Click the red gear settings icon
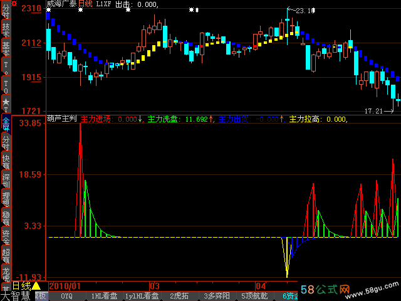Image resolution: width=401 pixels, height=301 pixels. 14,4
